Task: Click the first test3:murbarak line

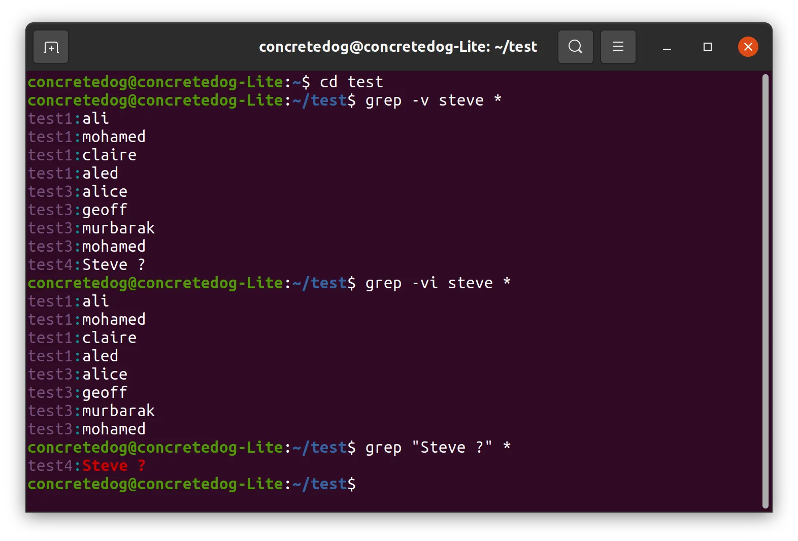Action: tap(91, 228)
